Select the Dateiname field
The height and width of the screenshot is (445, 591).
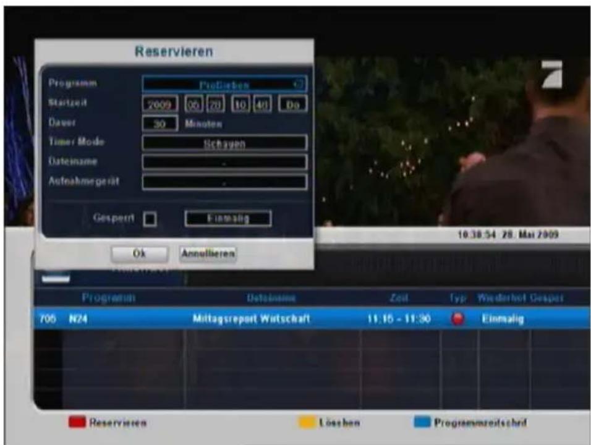pyautogui.click(x=224, y=163)
